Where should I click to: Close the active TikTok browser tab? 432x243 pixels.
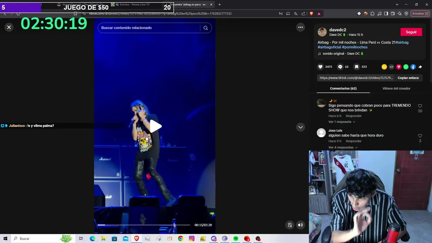[x=211, y=4]
